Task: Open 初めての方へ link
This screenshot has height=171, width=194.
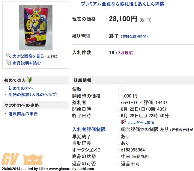Action: coord(21,88)
